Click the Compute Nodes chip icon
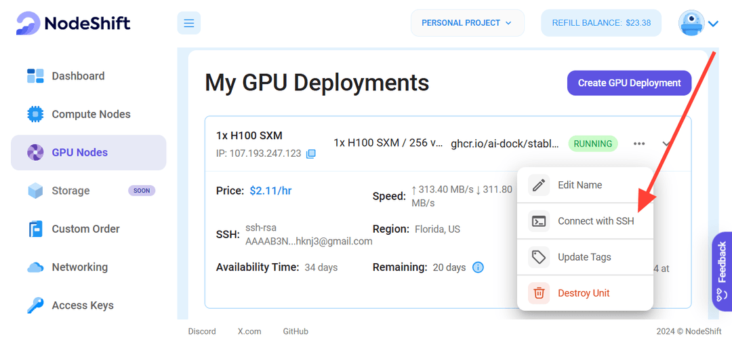732x344 pixels. point(35,115)
